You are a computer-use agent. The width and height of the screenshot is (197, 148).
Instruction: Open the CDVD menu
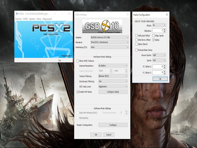[x=25, y=19]
